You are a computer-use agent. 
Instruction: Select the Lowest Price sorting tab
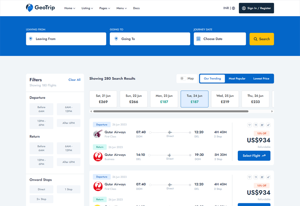[x=261, y=79]
